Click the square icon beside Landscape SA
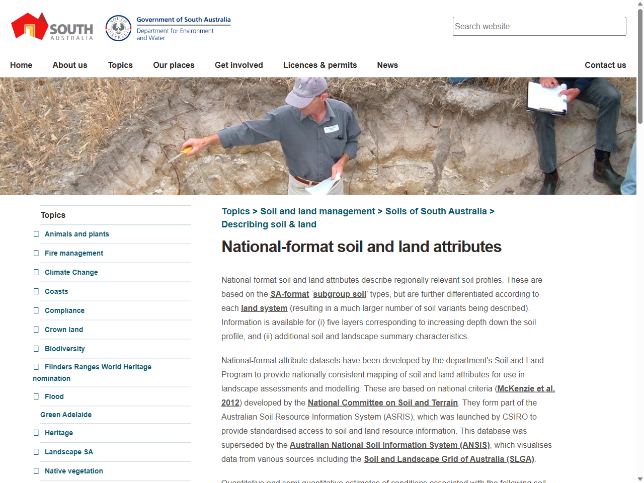Screen dimensions: 644x483 point(36,451)
